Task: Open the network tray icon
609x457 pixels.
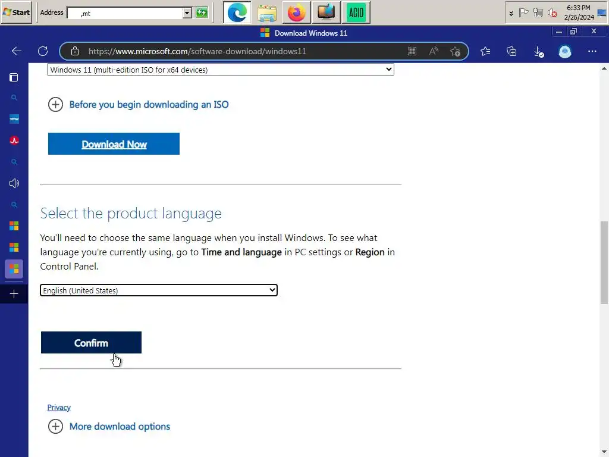Action: 538,13
